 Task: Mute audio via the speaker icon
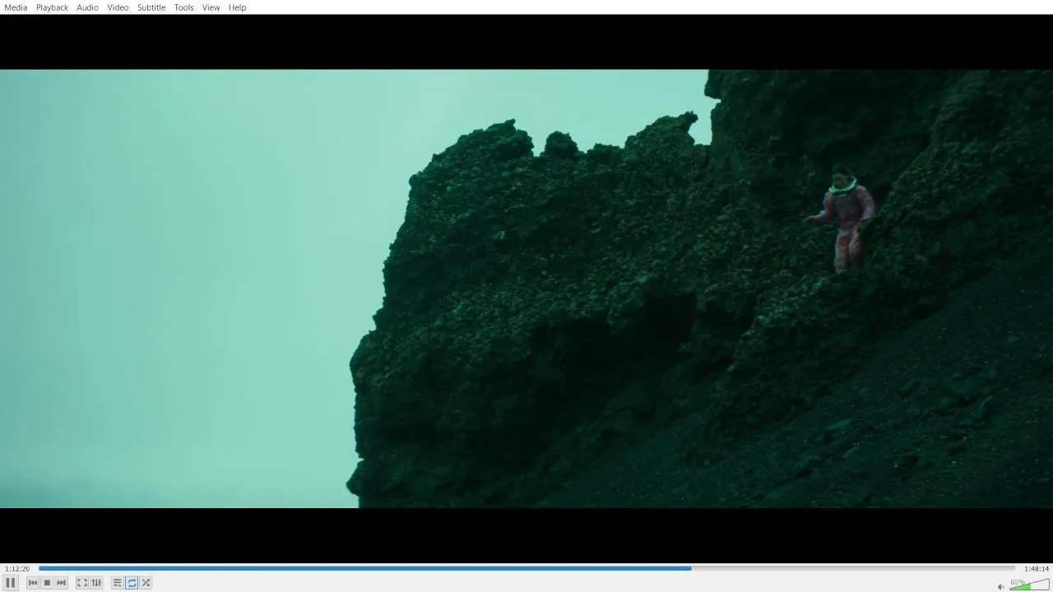(1001, 586)
